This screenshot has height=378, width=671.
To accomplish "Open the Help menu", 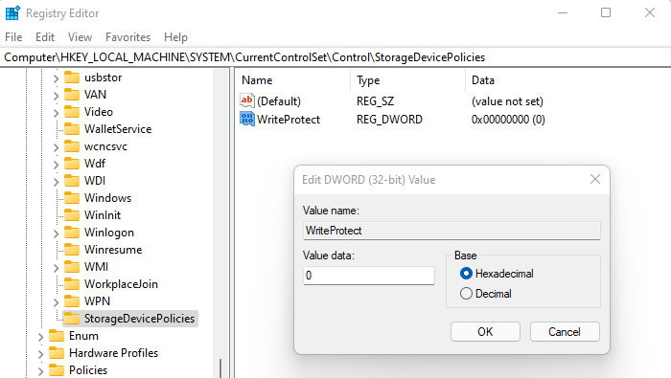I will pyautogui.click(x=175, y=37).
